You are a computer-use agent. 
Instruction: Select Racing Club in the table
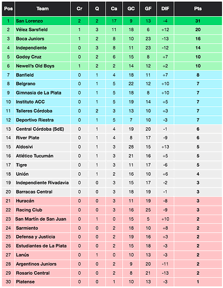[x=29, y=210]
